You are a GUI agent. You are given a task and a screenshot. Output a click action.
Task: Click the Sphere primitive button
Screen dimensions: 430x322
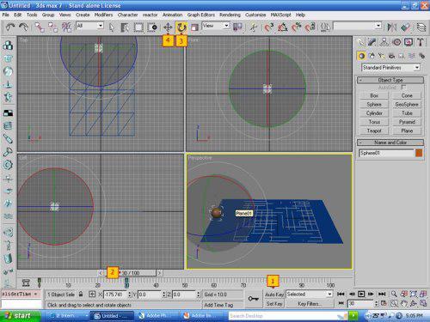(374, 105)
